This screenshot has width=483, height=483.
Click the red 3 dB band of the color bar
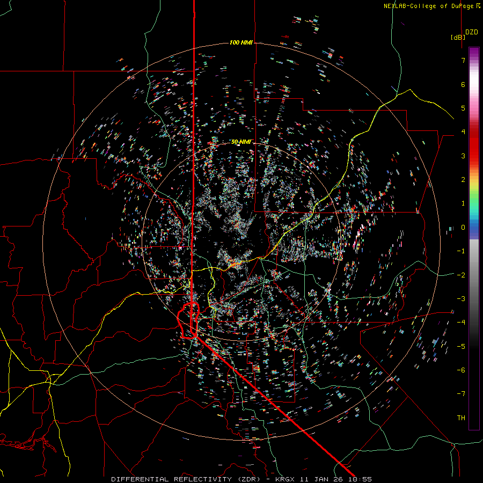[x=474, y=151]
